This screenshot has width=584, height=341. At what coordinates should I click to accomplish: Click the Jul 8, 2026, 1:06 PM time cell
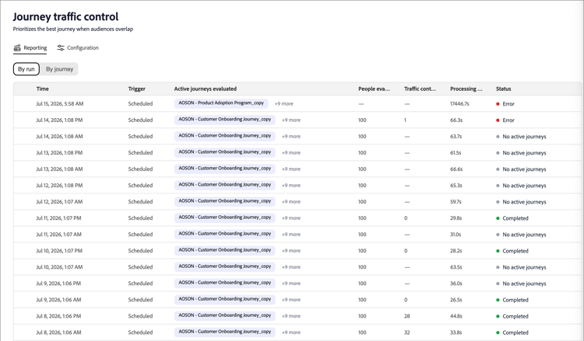(x=58, y=316)
